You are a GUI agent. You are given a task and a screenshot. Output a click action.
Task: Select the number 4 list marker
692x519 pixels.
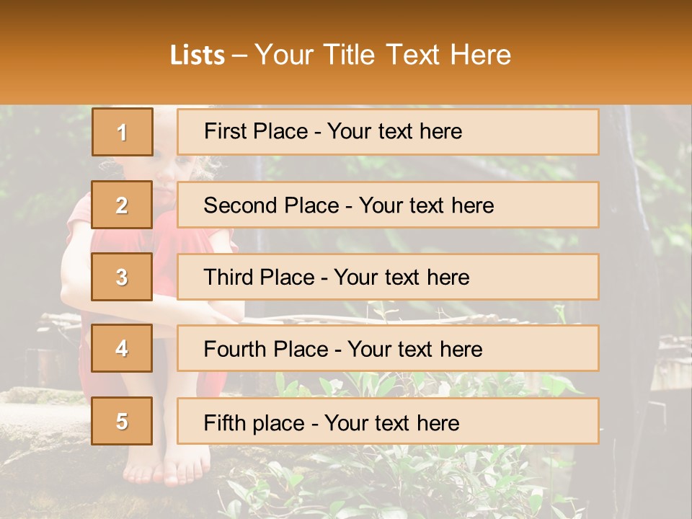[123, 349]
